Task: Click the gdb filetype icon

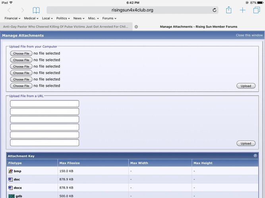Action: [x=12, y=196]
